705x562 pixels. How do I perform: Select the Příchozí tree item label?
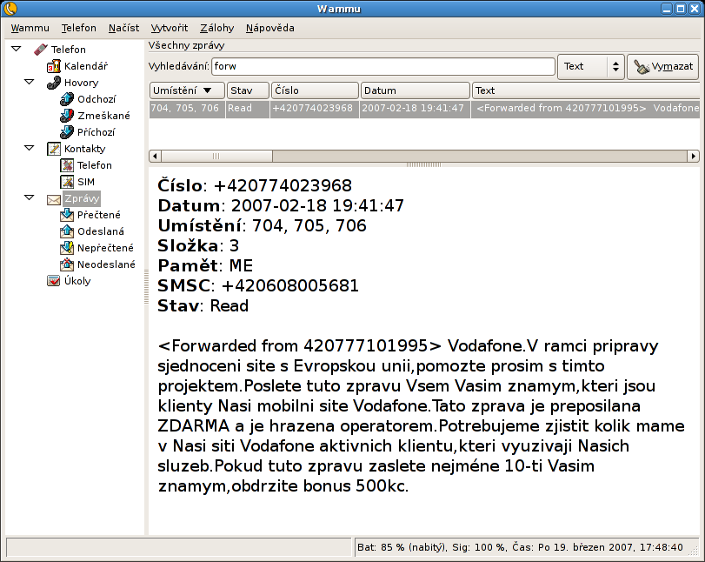click(96, 132)
